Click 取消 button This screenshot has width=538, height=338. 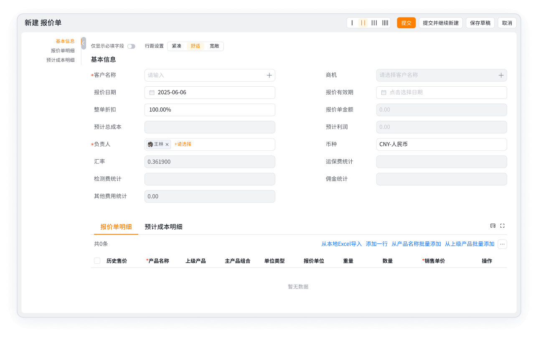pos(507,23)
